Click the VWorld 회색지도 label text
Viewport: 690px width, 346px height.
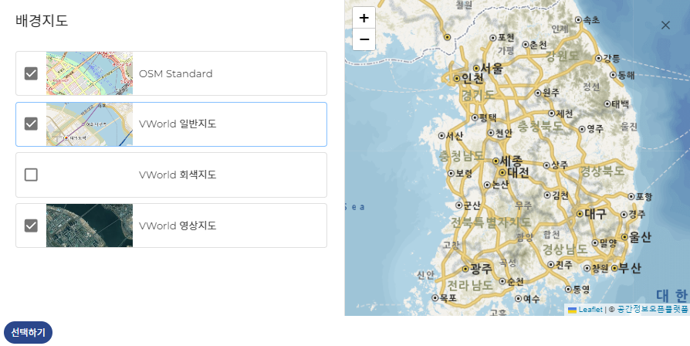point(178,175)
